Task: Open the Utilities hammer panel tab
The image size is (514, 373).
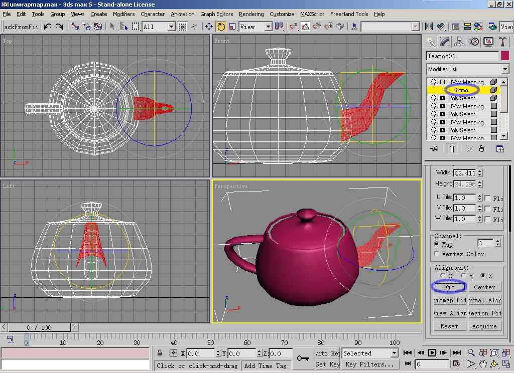Action: pos(502,42)
